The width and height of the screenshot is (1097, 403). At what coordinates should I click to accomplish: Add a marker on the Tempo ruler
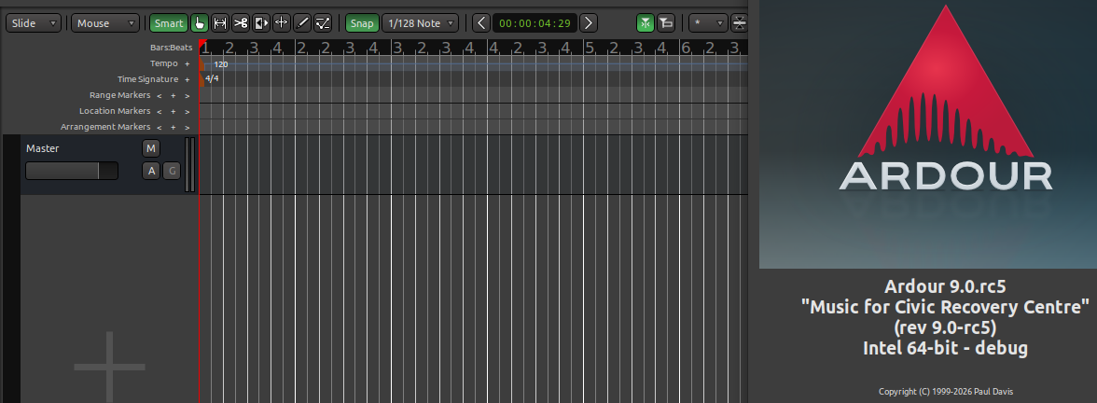point(187,64)
